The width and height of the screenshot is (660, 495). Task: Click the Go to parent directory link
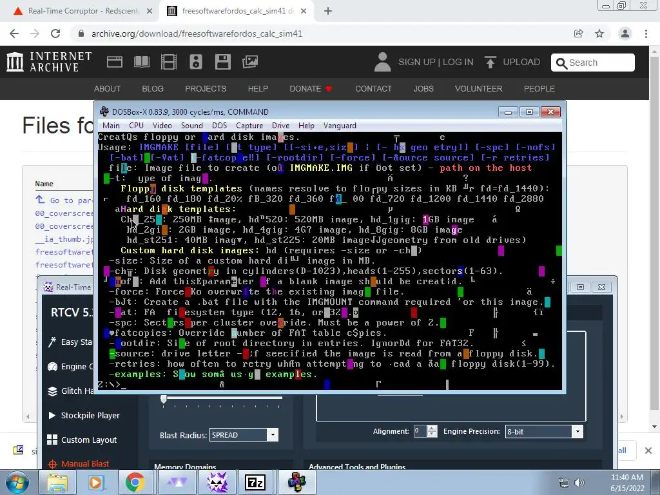(64, 200)
